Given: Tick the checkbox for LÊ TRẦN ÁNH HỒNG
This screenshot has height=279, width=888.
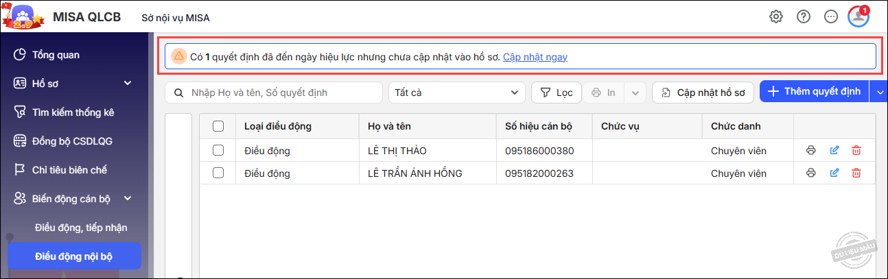Looking at the screenshot, I should click(x=218, y=173).
